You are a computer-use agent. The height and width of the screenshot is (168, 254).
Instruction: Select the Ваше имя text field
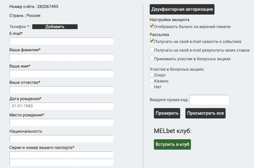point(61,73)
